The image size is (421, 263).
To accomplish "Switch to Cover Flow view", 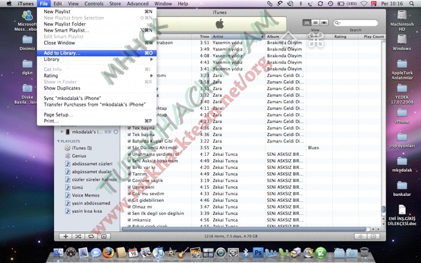I will click(324, 23).
